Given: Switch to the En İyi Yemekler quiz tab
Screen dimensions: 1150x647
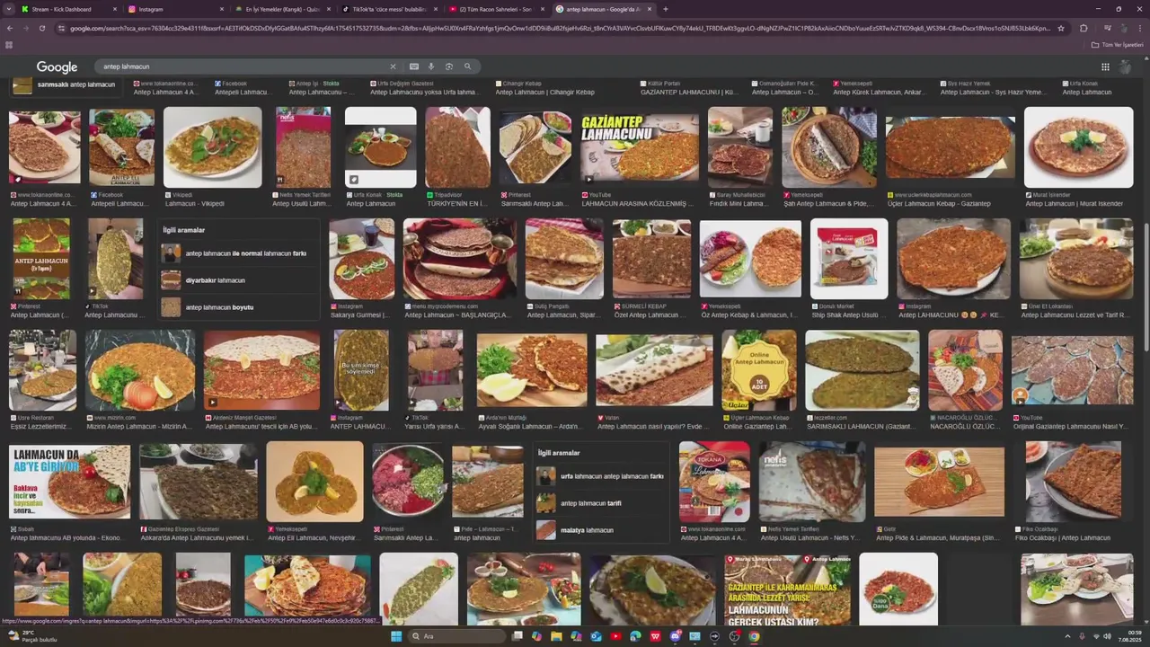Looking at the screenshot, I should coord(283,9).
